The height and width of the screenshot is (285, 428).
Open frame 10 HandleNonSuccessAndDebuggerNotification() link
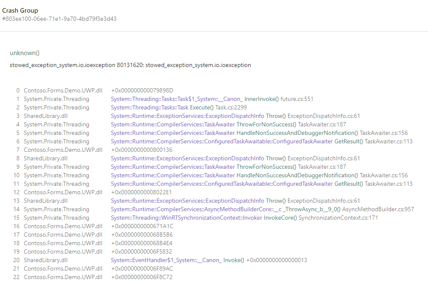pyautogui.click(x=259, y=175)
